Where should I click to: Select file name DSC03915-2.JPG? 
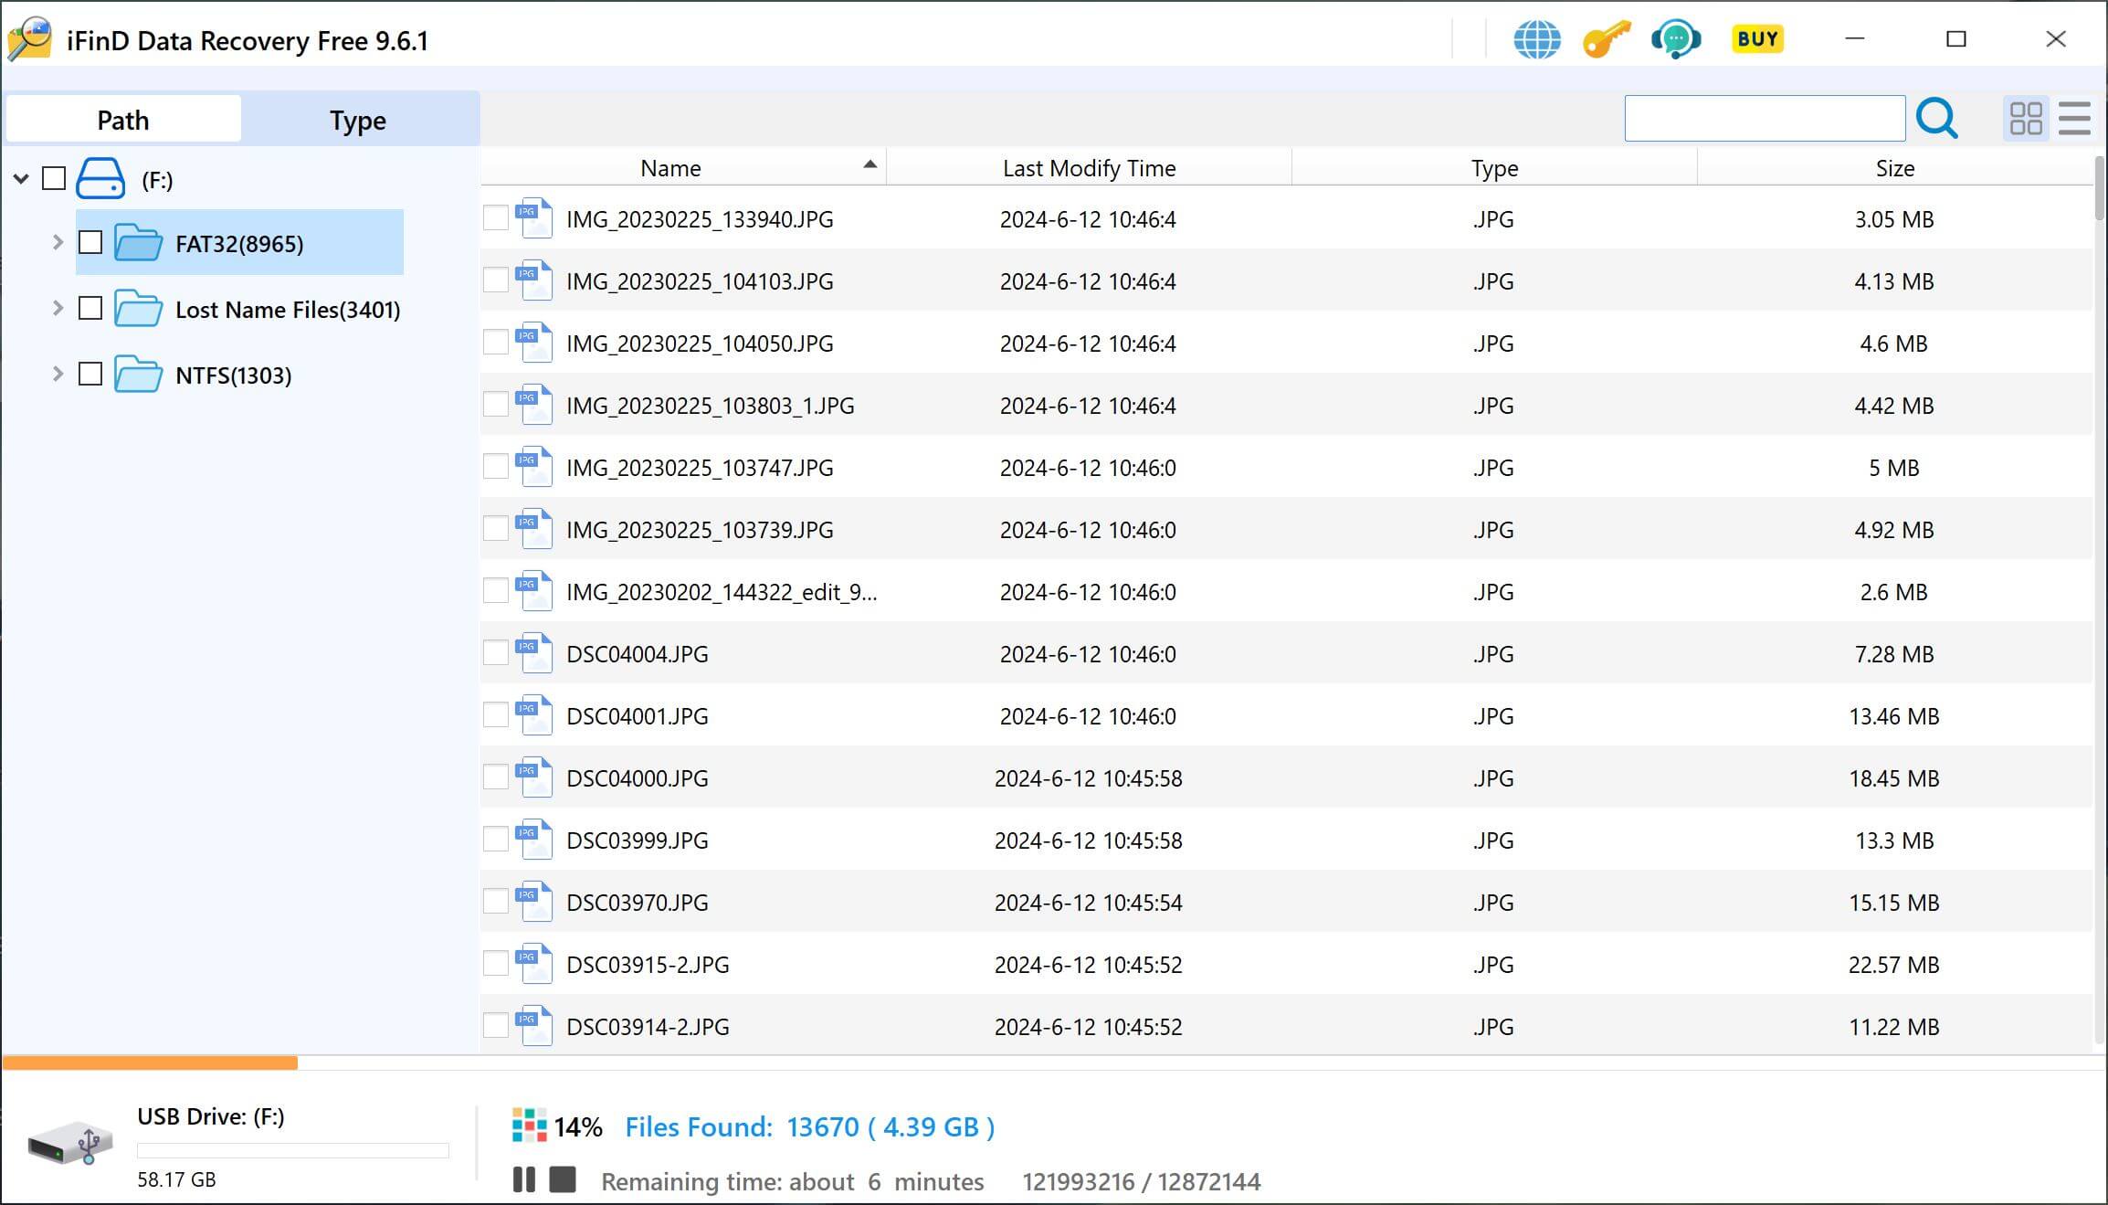pyautogui.click(x=648, y=965)
